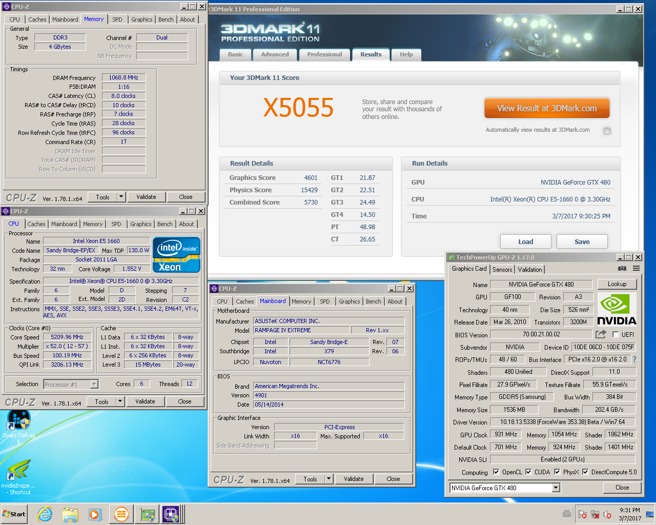Toggle the DirectCompute 5.0 checkbox
The width and height of the screenshot is (656, 525).
(585, 472)
